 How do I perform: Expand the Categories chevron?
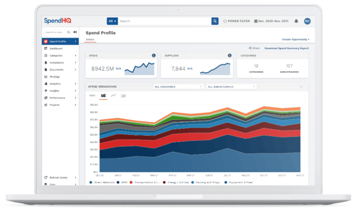pyautogui.click(x=75, y=56)
